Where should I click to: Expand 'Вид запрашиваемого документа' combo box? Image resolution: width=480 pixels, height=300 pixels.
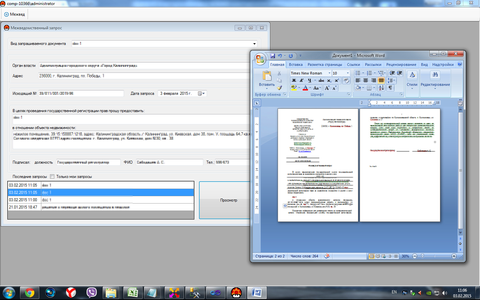click(x=254, y=44)
